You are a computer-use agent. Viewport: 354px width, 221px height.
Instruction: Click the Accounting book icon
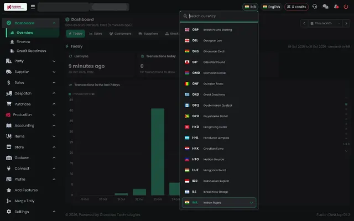click(x=9, y=125)
